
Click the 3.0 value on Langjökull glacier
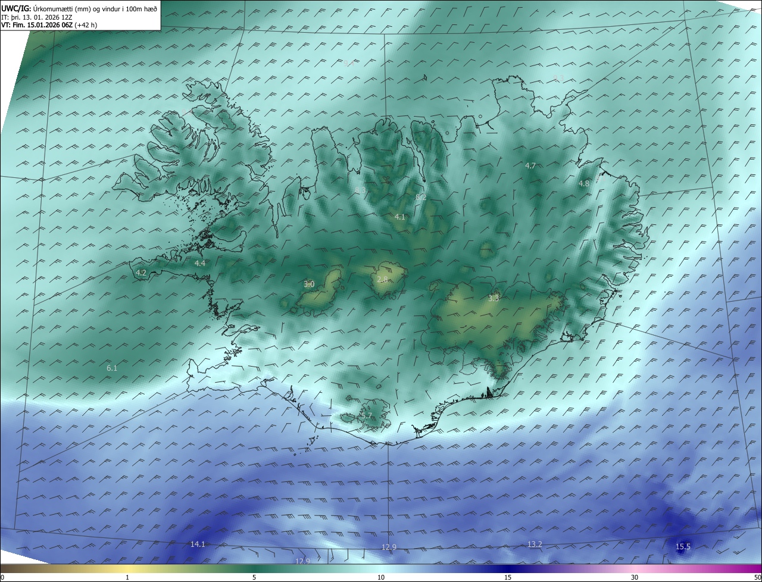[309, 284]
